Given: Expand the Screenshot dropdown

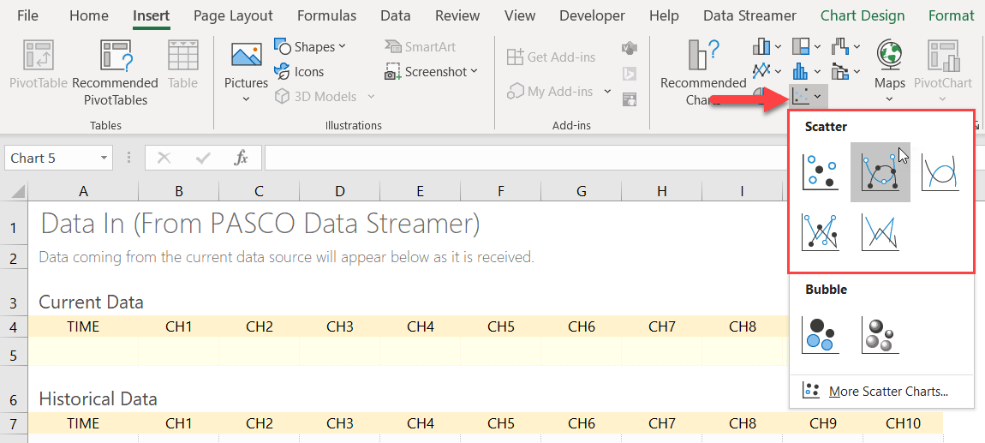Looking at the screenshot, I should tap(432, 72).
